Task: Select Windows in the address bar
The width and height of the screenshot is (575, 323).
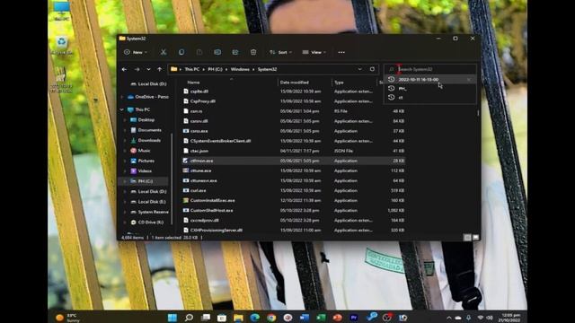Action: 240,69
